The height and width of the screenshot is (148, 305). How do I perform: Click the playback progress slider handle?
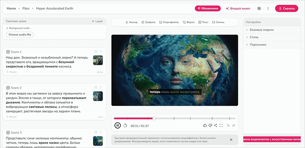tap(154, 118)
